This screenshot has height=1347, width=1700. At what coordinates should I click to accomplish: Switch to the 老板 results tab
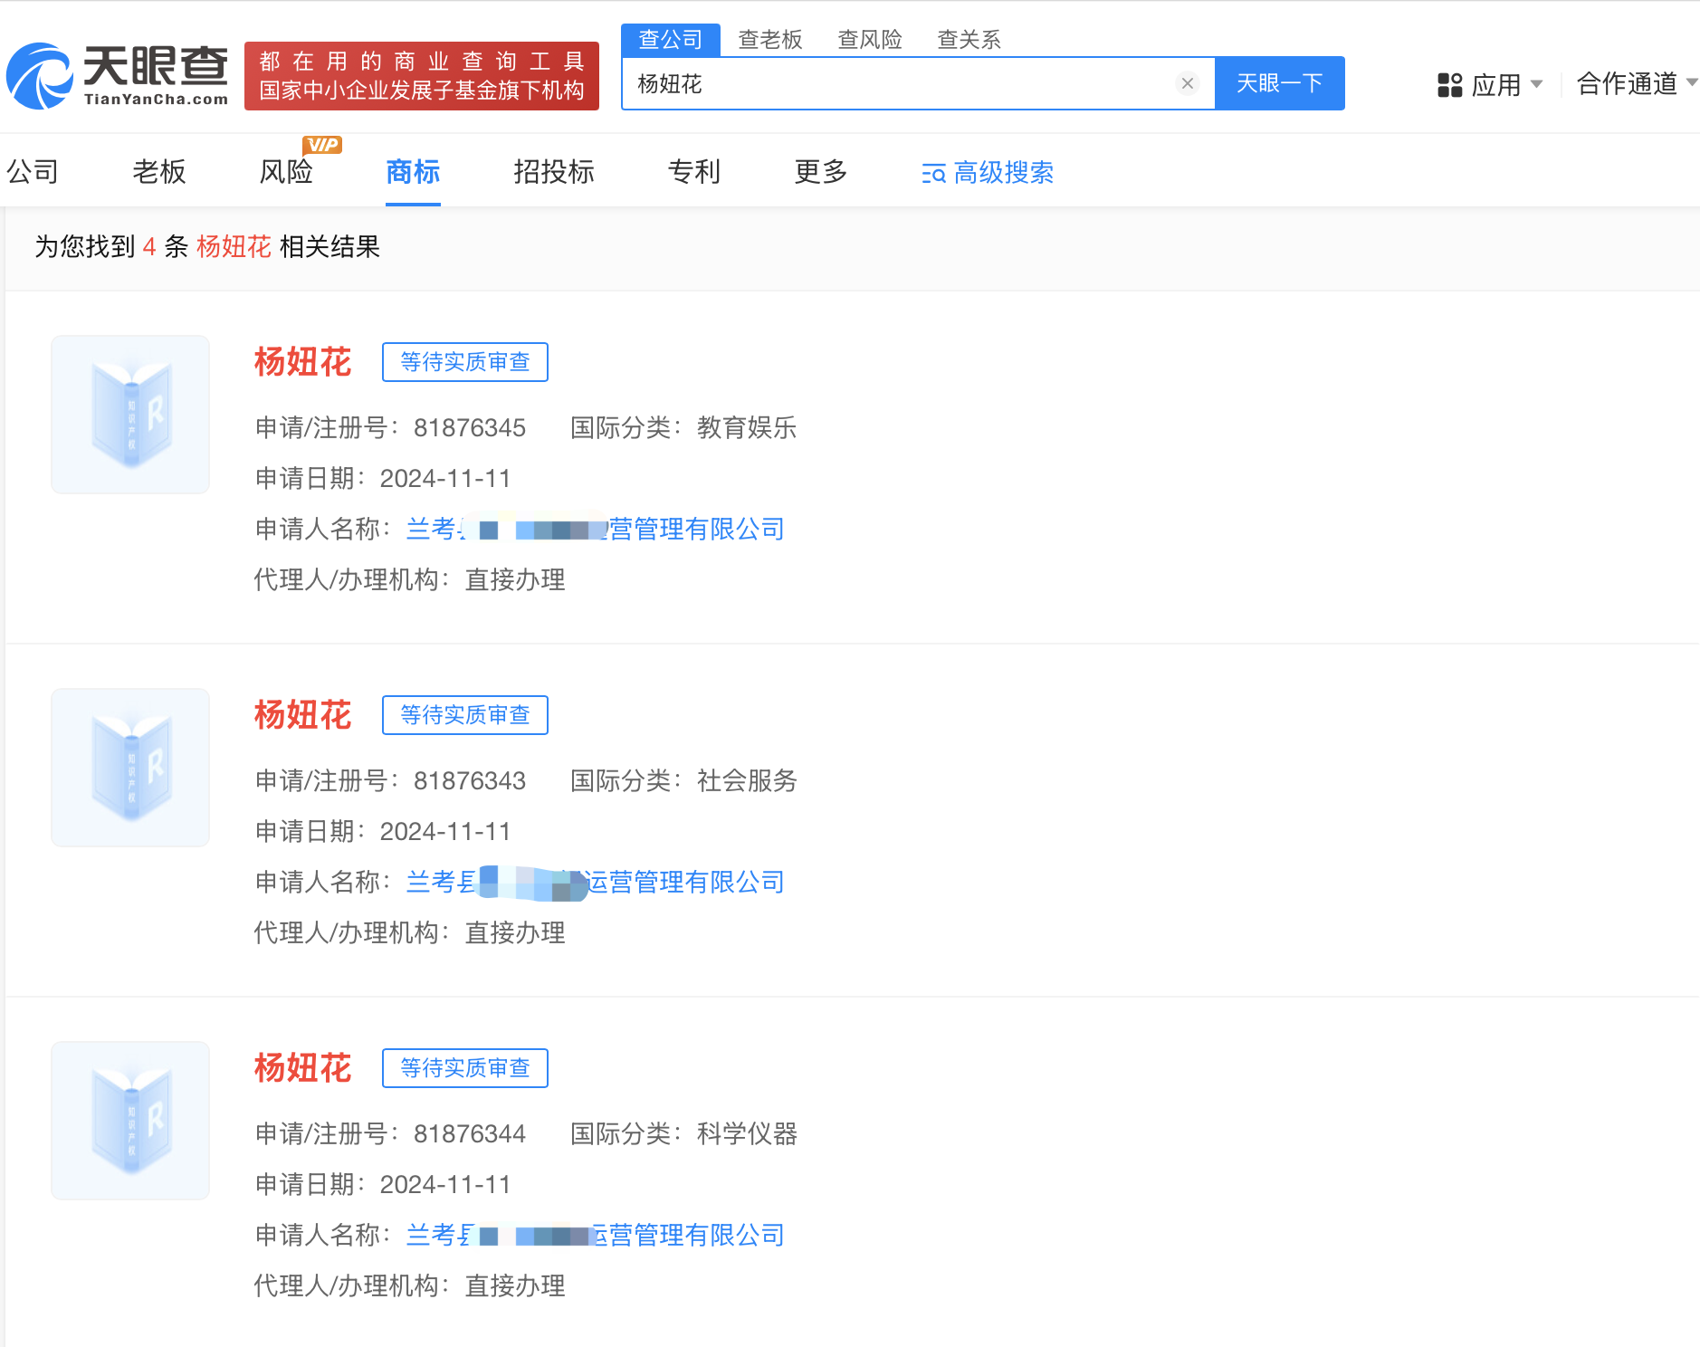(x=159, y=171)
